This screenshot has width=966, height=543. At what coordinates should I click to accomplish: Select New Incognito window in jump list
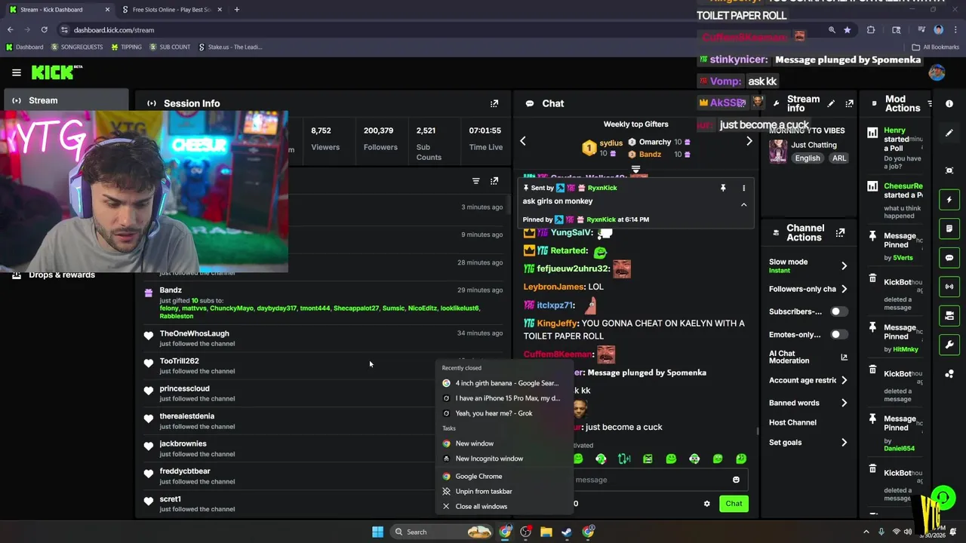pos(503,459)
